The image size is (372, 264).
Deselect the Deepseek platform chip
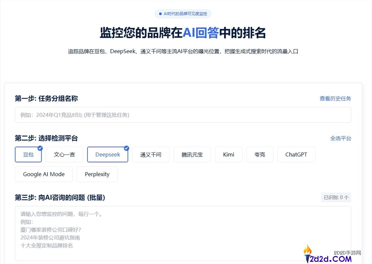pyautogui.click(x=108, y=154)
